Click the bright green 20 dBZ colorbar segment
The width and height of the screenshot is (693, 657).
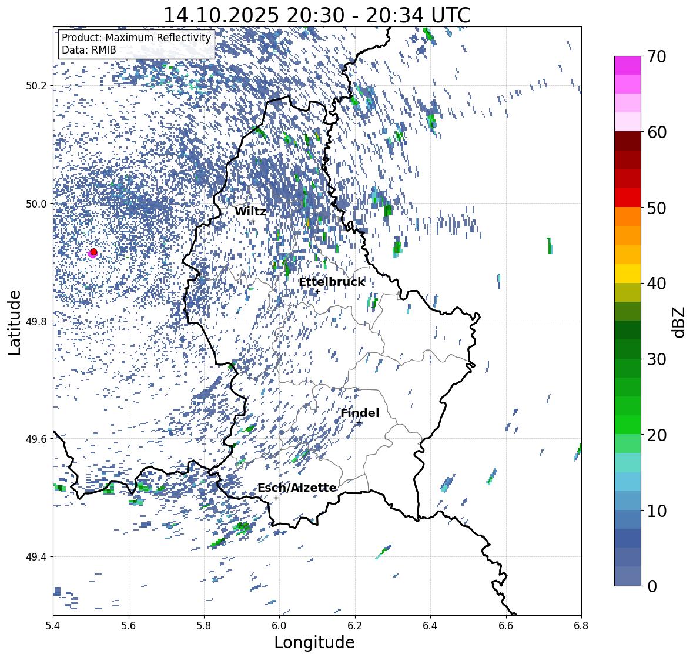click(628, 425)
